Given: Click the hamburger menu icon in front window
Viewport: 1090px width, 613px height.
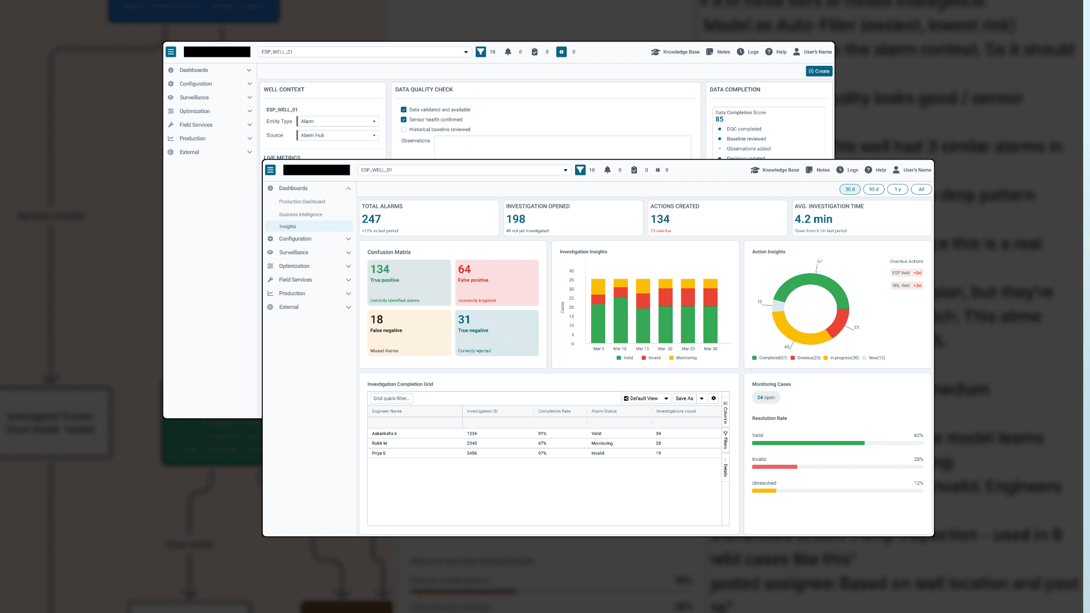Looking at the screenshot, I should click(271, 170).
